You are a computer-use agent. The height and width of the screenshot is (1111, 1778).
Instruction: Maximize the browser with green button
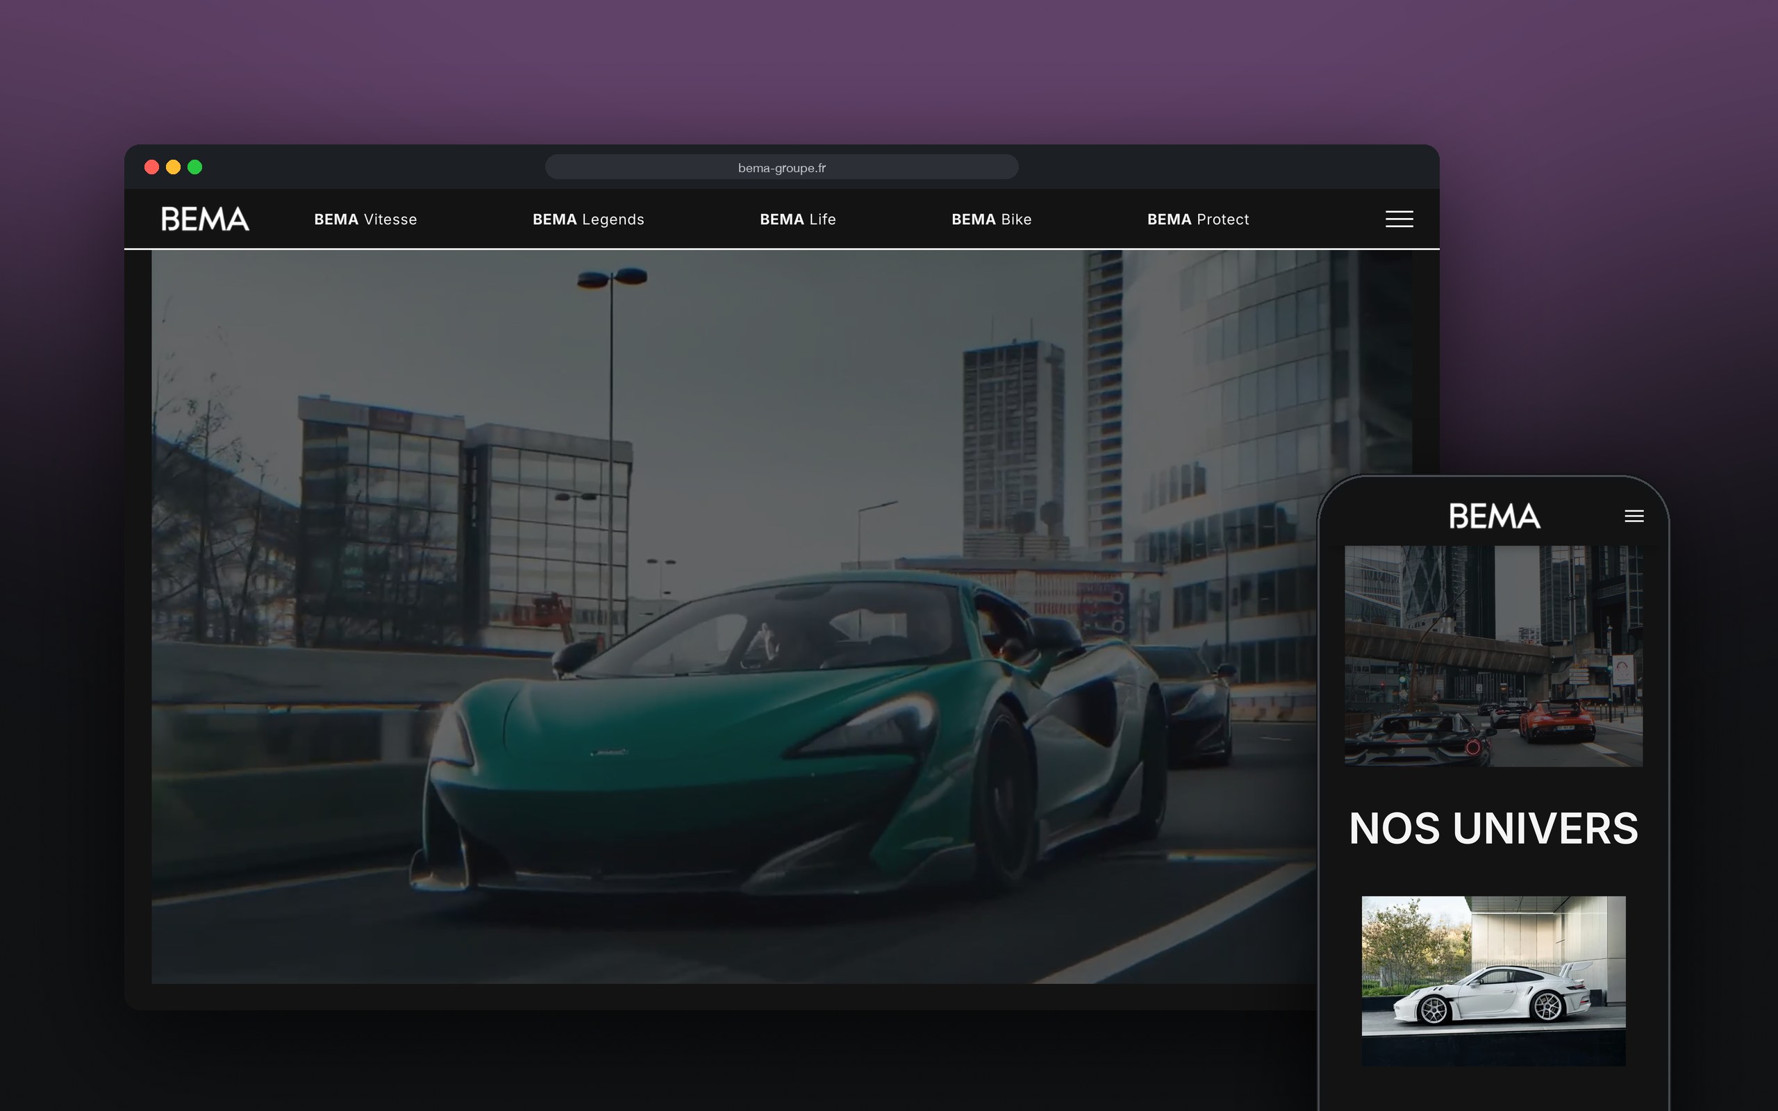tap(194, 167)
